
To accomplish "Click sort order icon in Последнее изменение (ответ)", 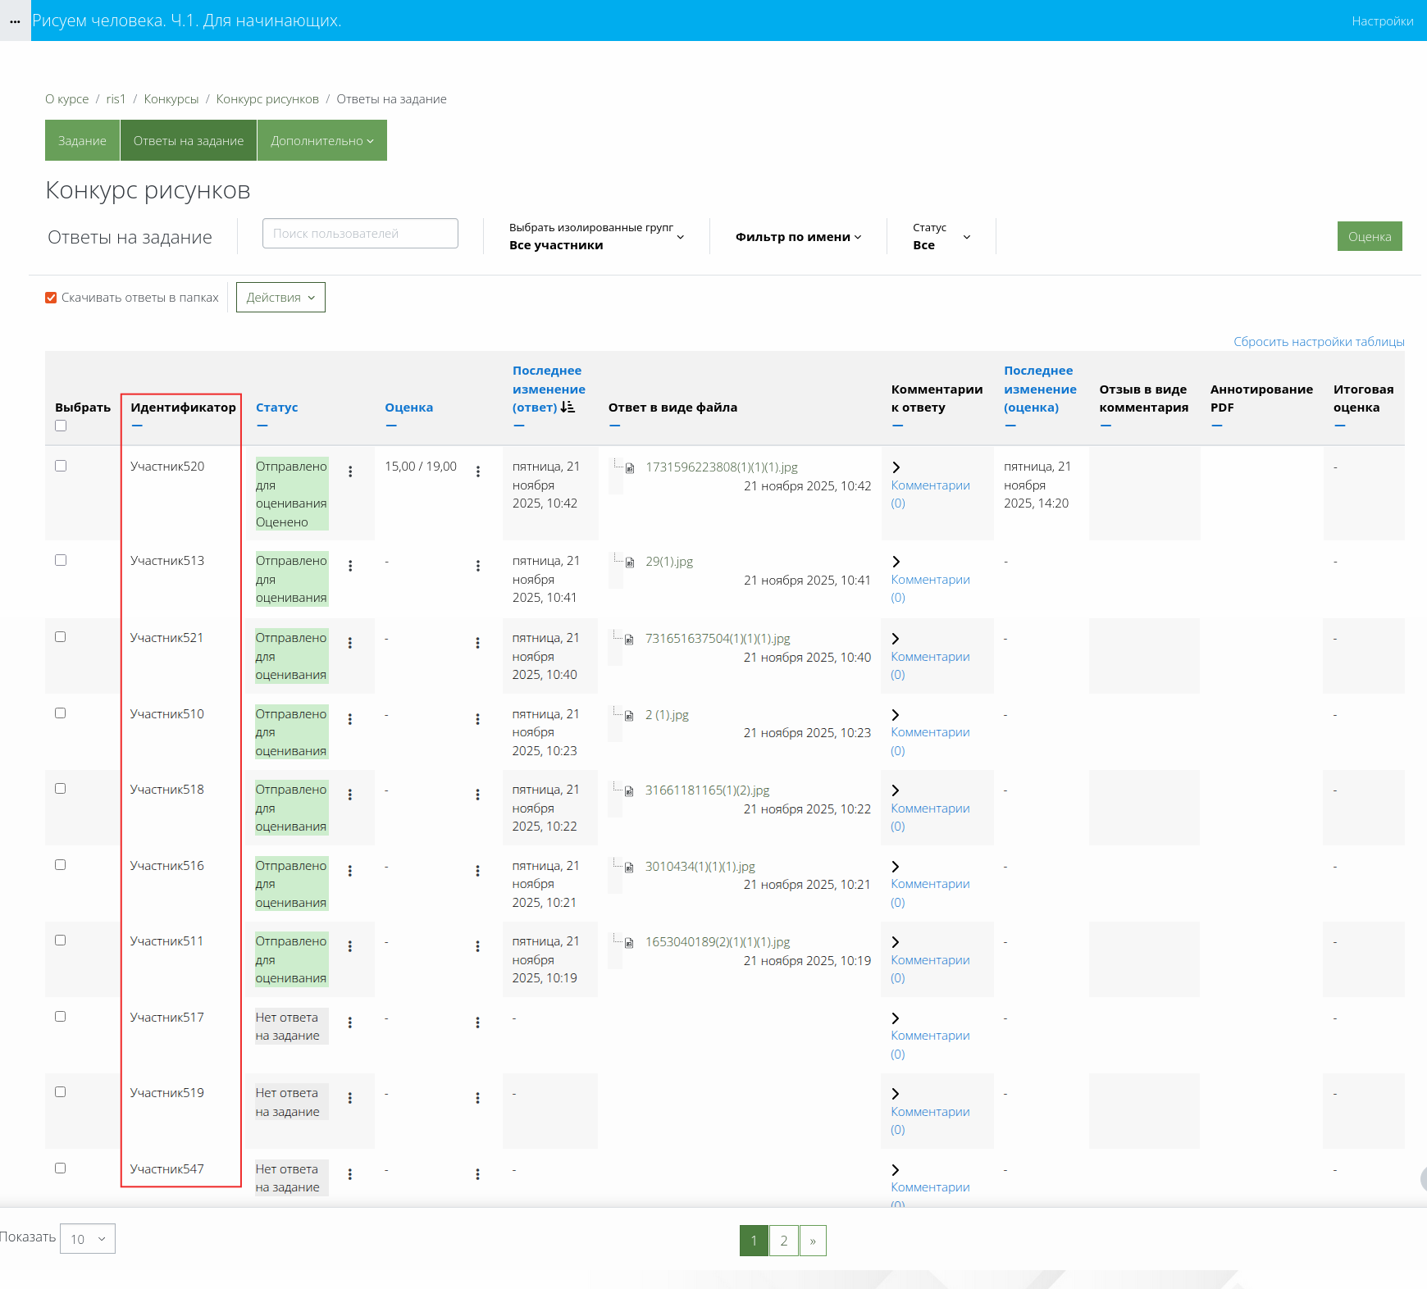I will (568, 408).
